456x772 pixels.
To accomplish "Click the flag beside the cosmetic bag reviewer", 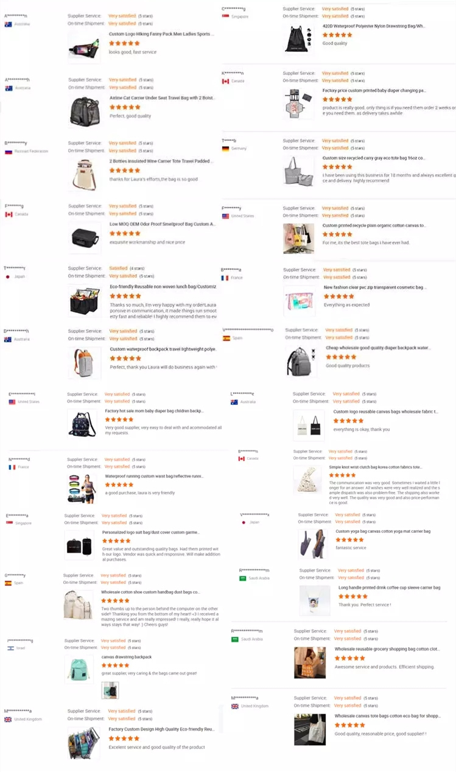I will (225, 278).
